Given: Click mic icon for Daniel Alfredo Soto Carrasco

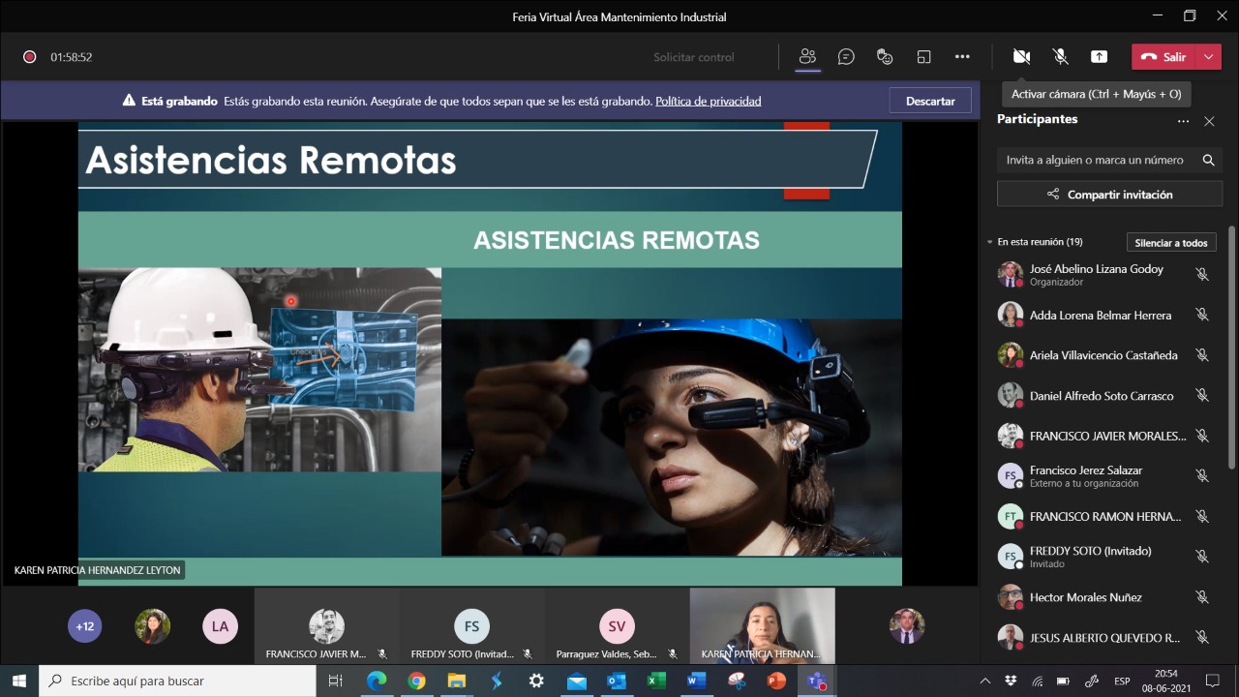Looking at the screenshot, I should (1202, 395).
